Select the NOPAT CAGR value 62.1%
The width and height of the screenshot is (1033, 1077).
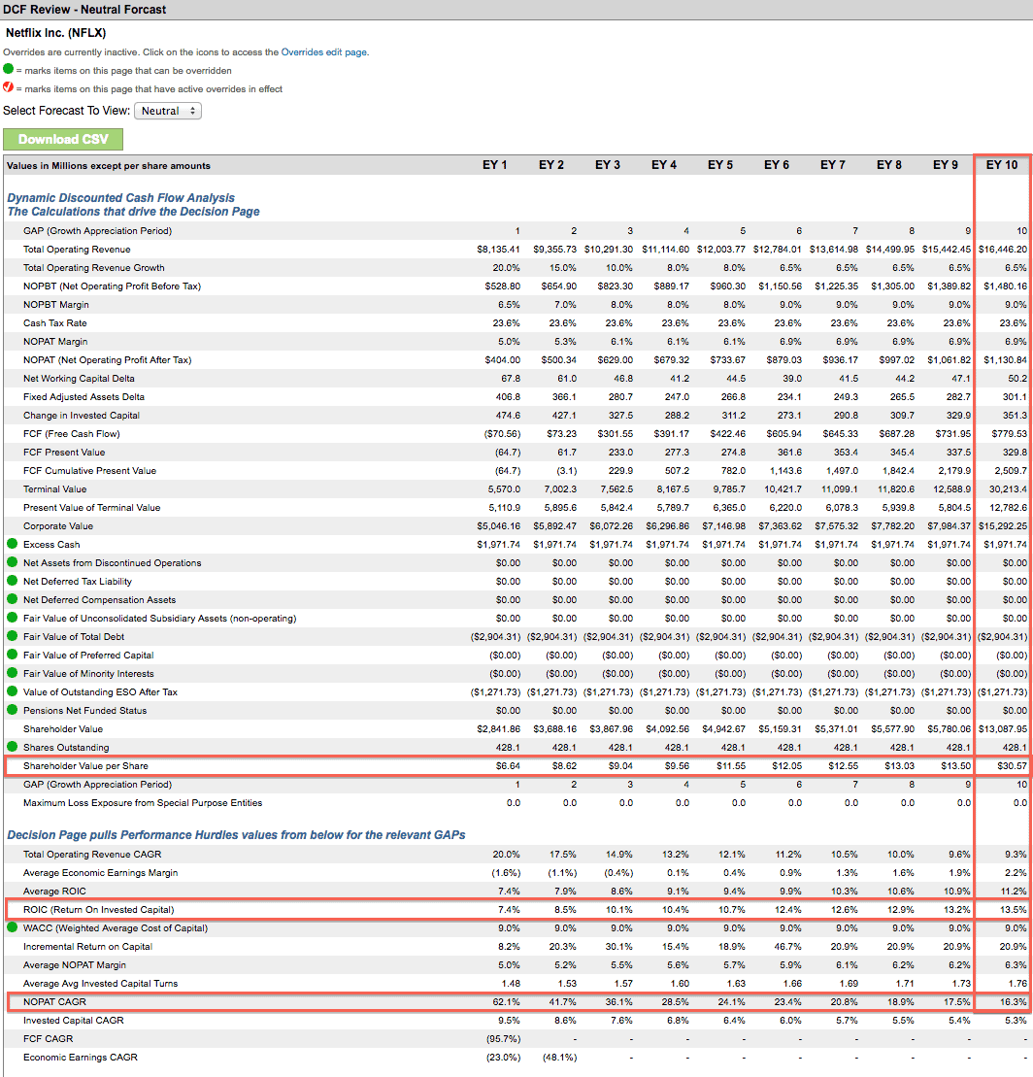click(506, 1002)
